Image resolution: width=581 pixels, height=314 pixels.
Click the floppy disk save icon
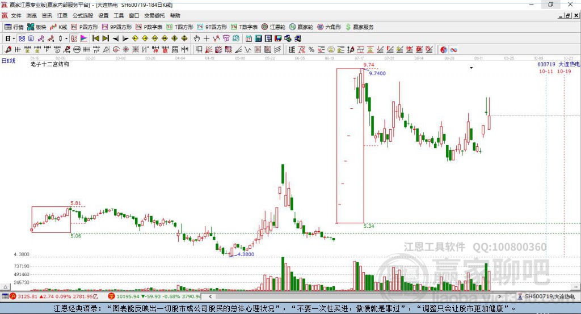coord(278,39)
